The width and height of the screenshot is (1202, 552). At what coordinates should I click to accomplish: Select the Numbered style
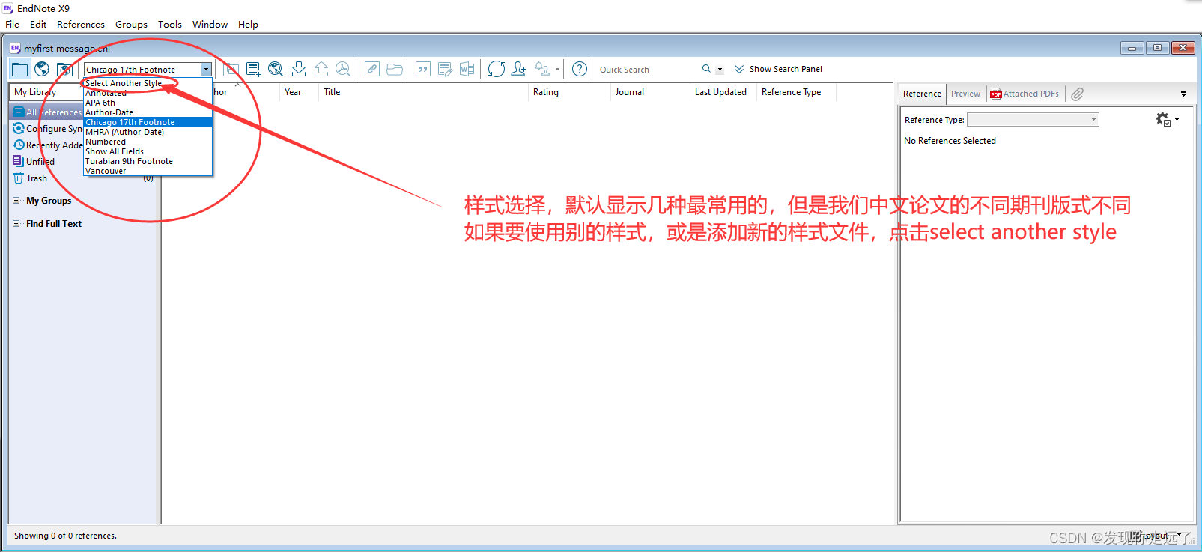tap(148, 142)
